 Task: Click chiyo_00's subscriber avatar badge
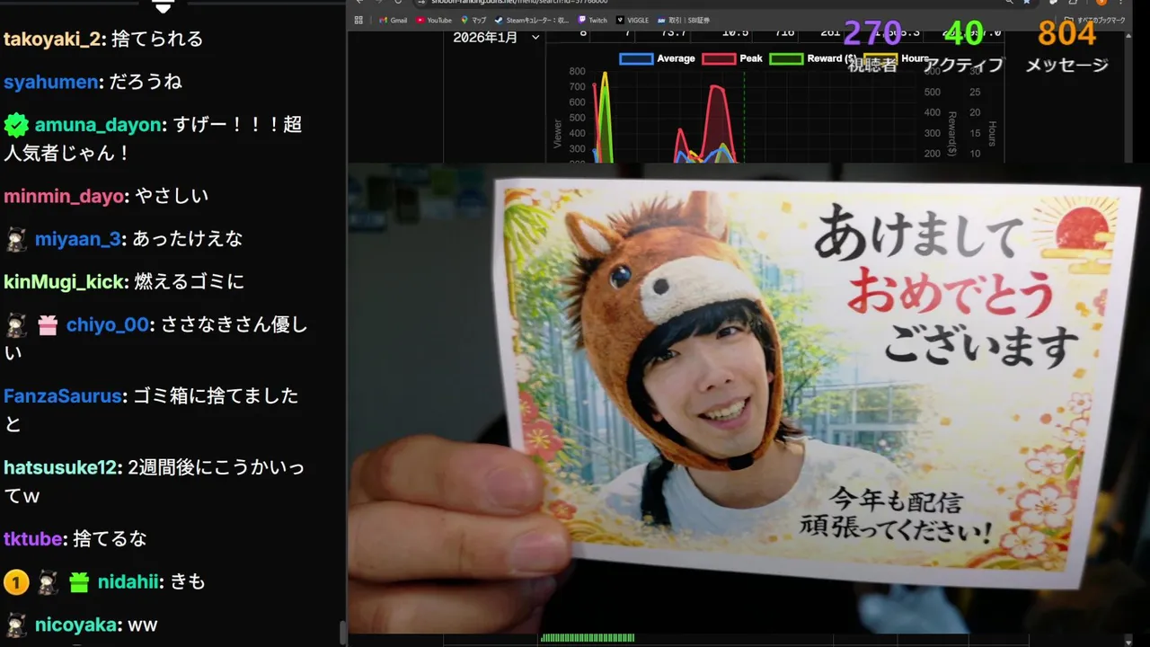coord(16,324)
